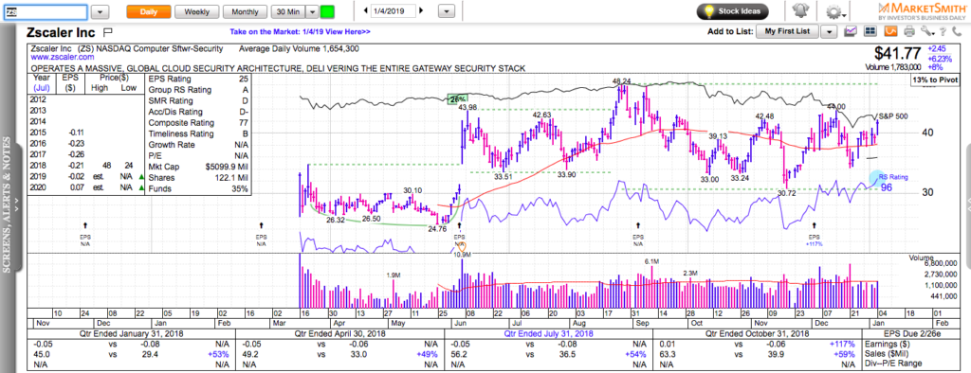Select the Daily chart period

148,11
